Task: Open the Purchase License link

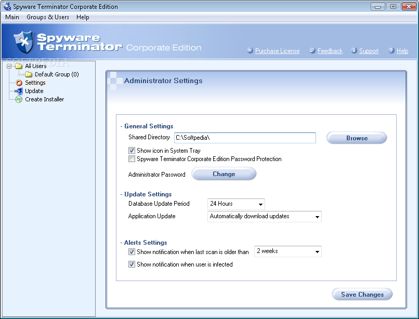Action: [x=278, y=51]
